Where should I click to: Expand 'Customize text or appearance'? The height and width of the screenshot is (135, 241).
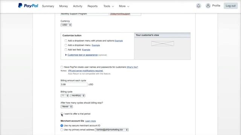(82, 55)
